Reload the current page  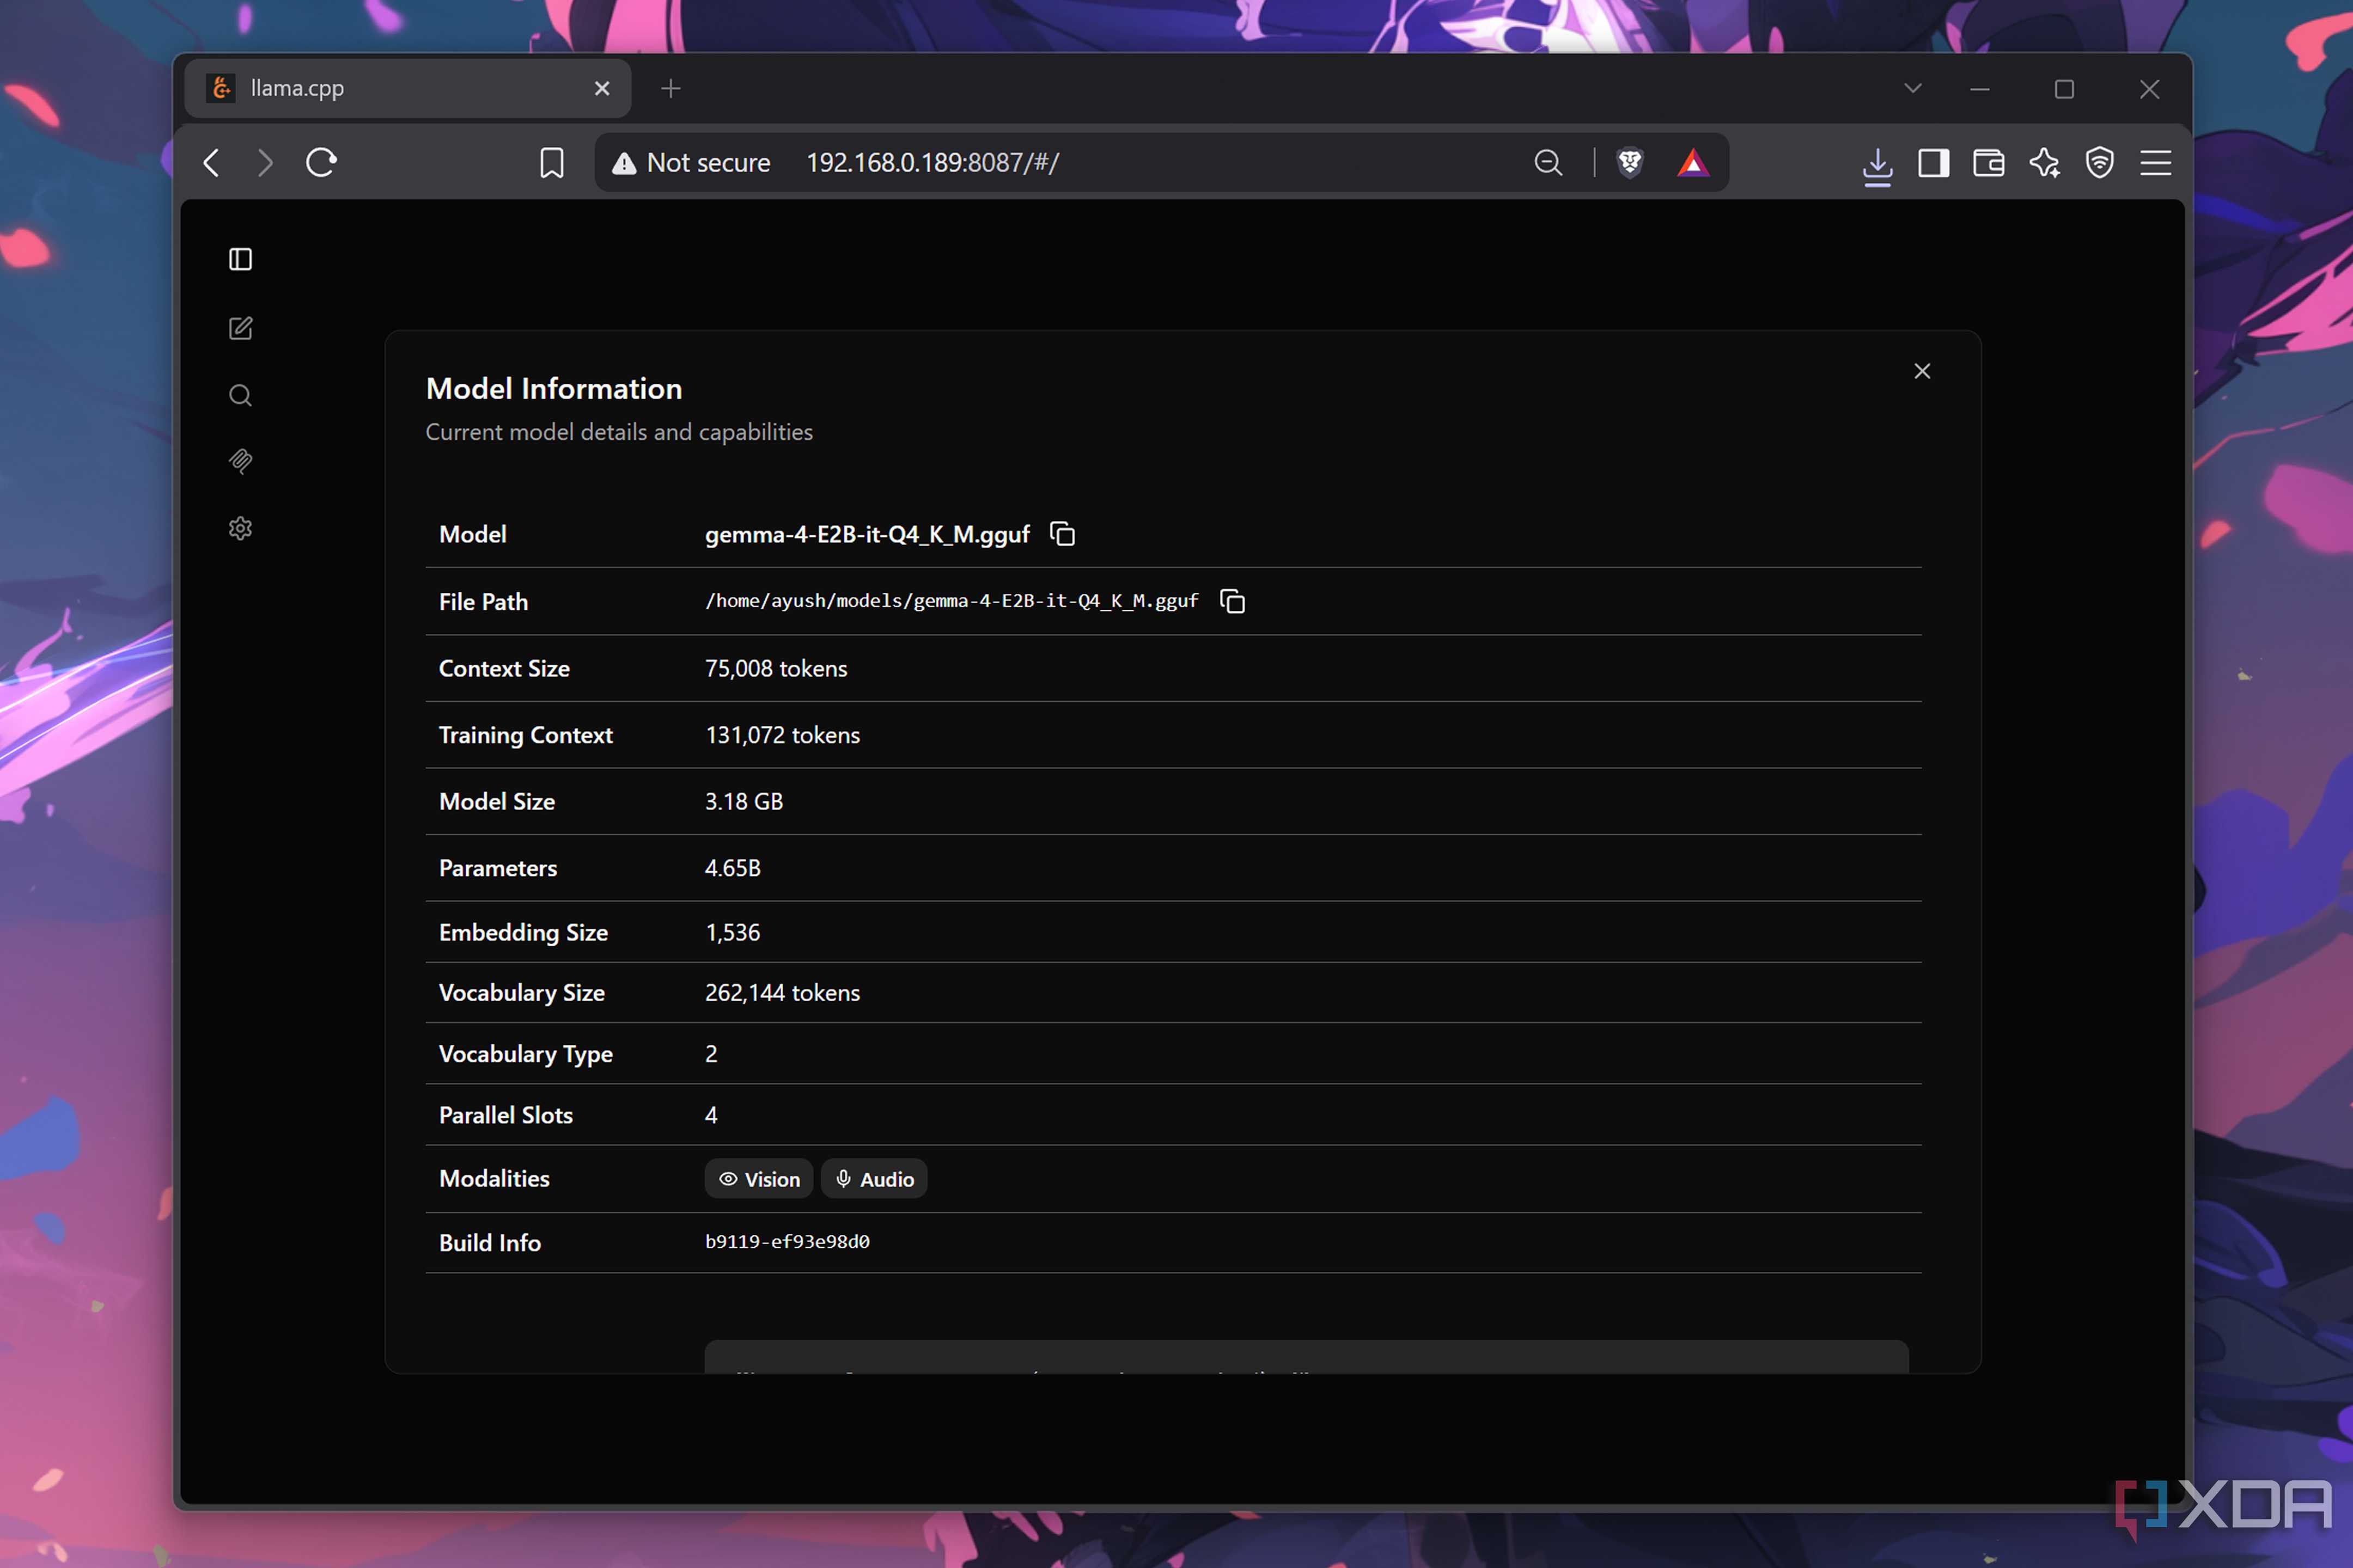coord(321,162)
